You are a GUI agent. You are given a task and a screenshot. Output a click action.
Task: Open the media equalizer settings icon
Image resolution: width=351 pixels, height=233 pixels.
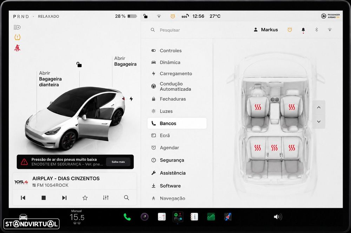[106, 198]
